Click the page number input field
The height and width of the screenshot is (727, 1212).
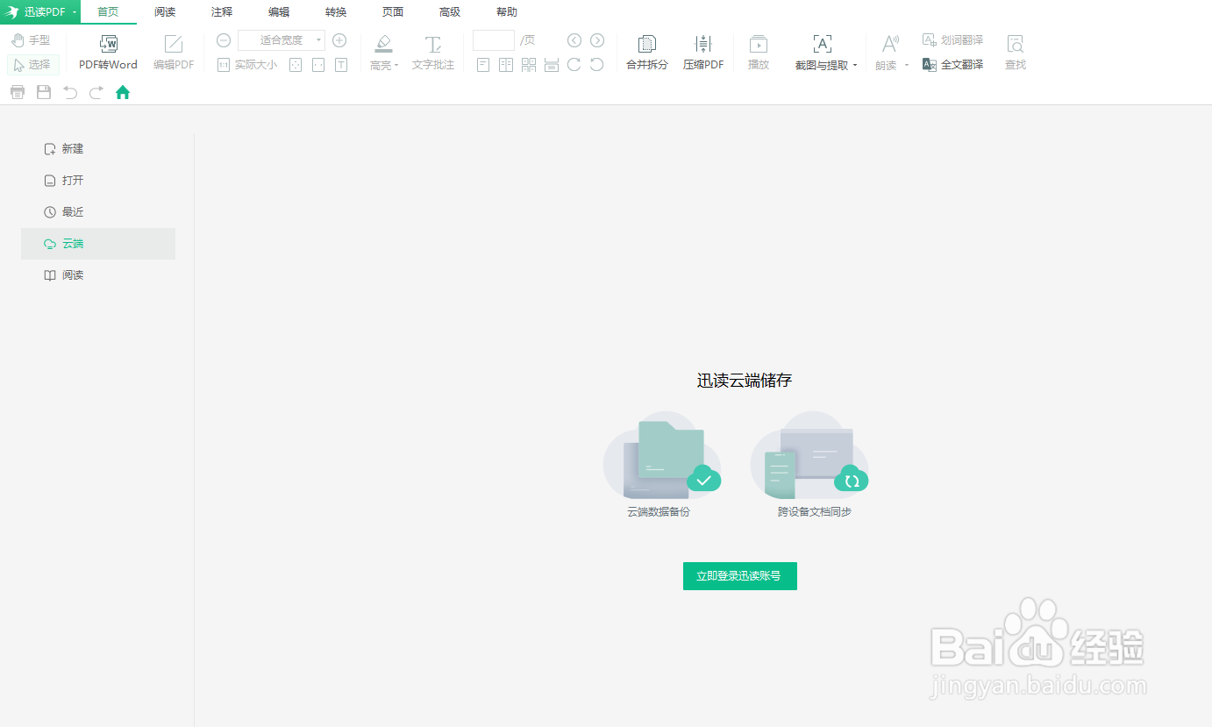pos(494,40)
